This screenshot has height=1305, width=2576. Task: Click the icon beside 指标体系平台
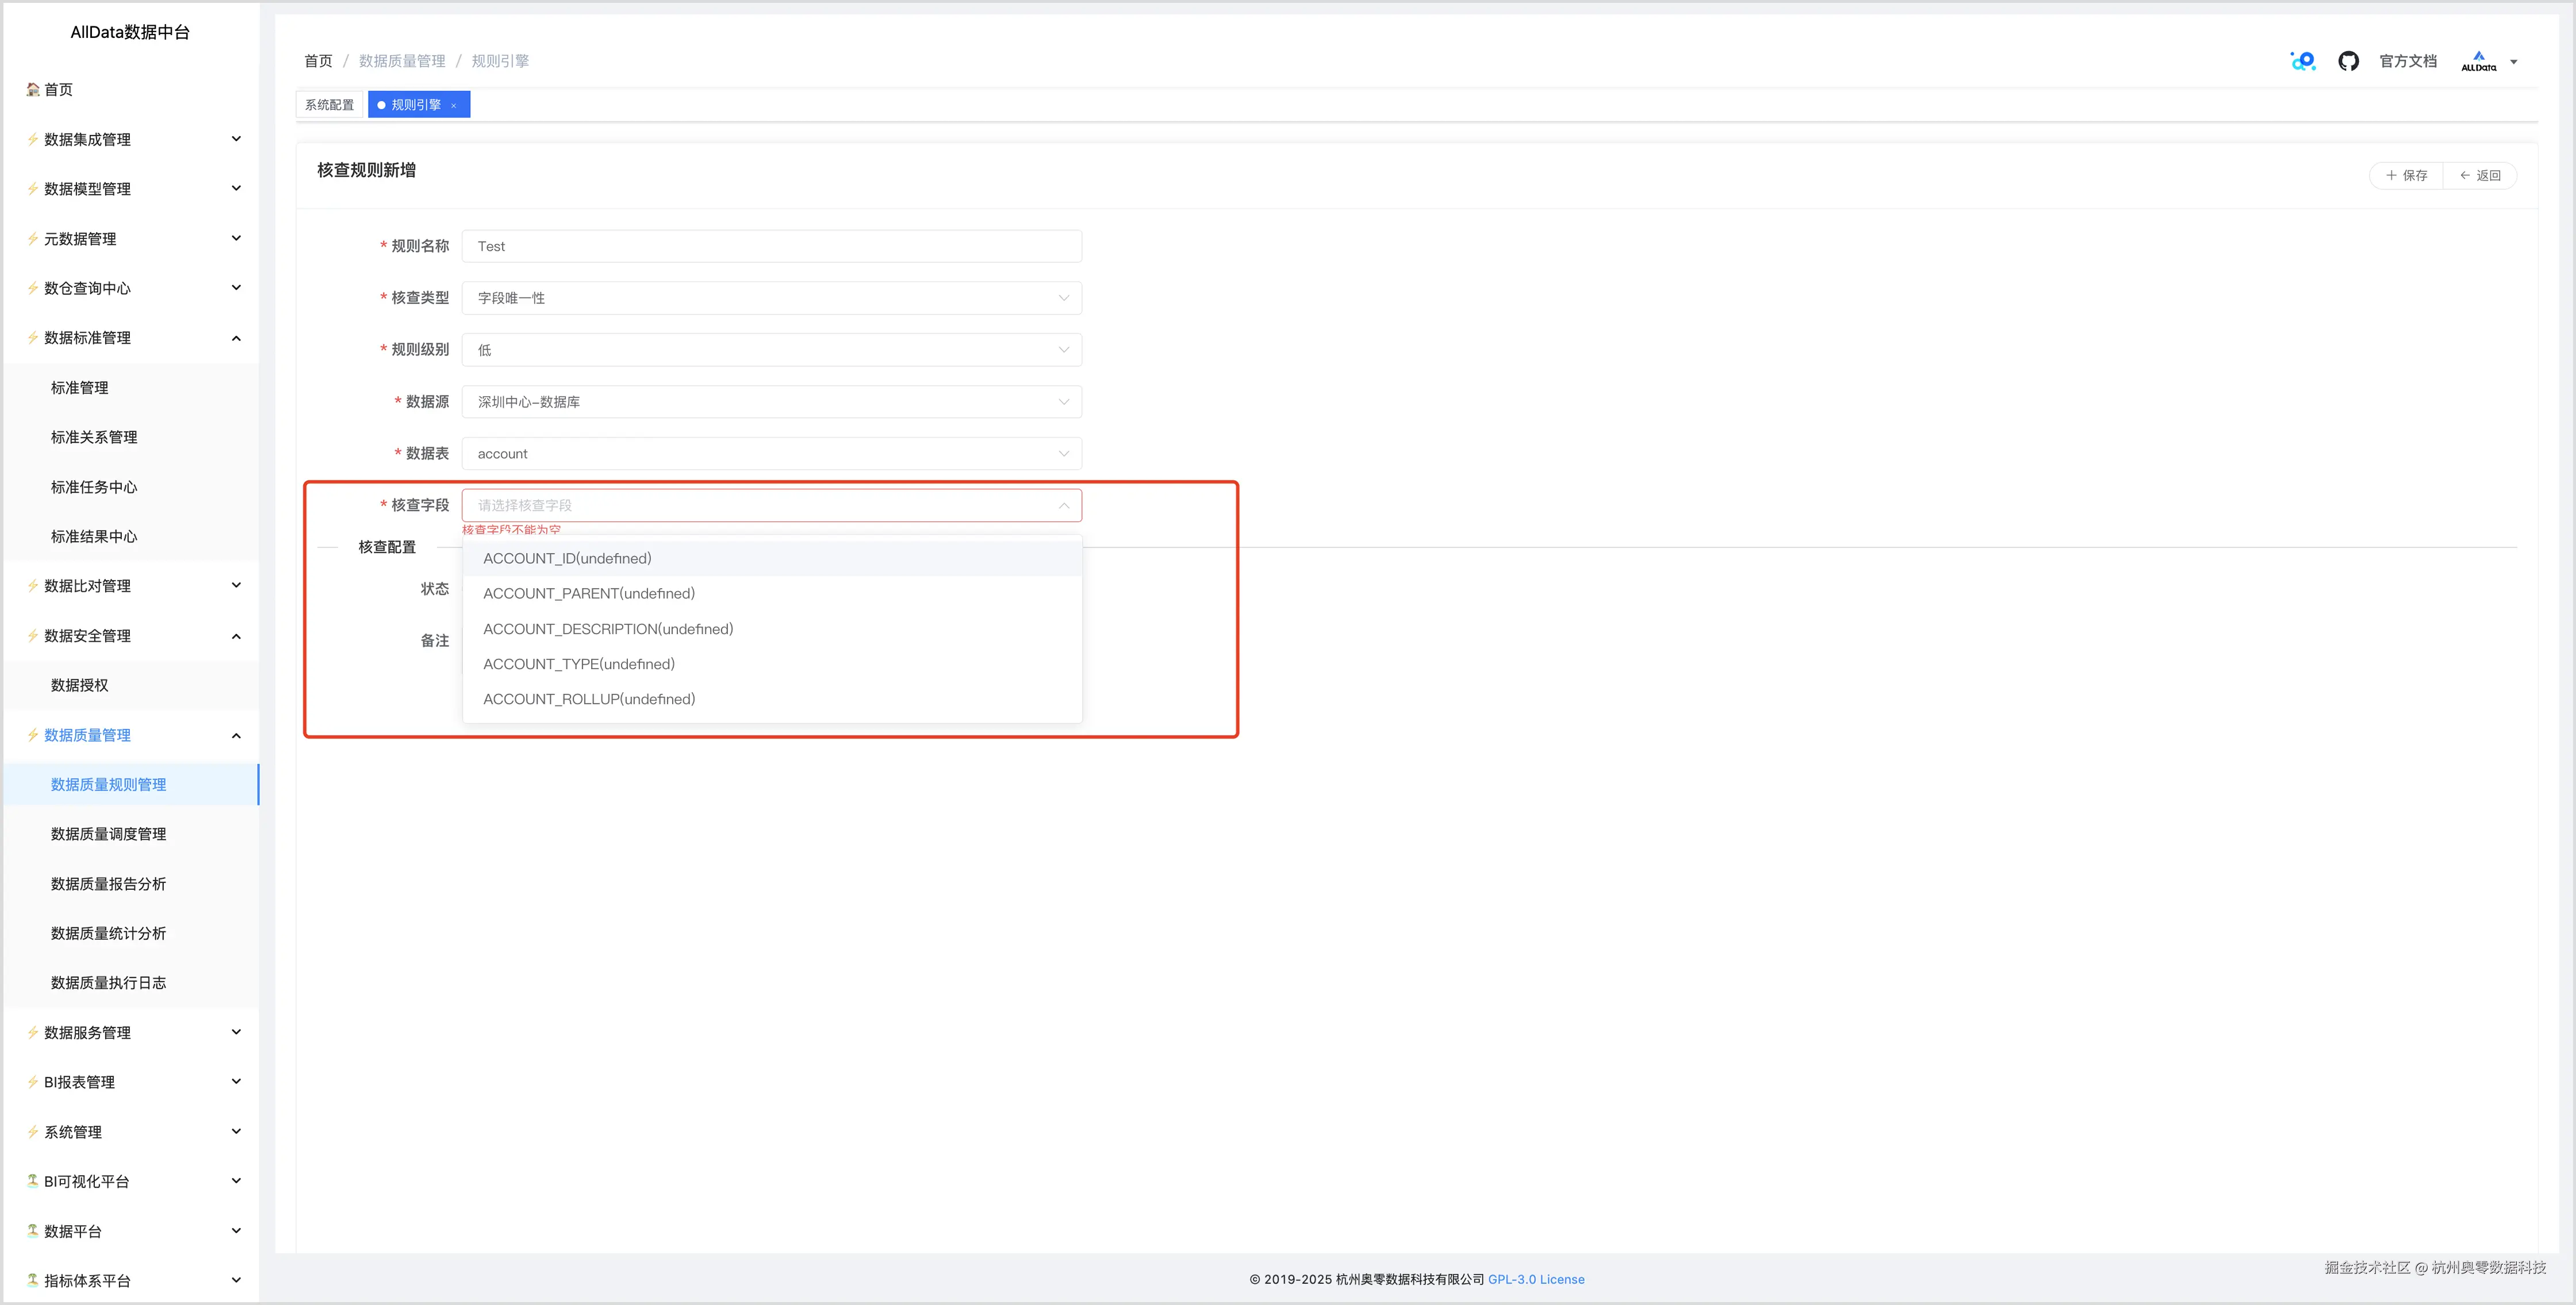point(33,1280)
